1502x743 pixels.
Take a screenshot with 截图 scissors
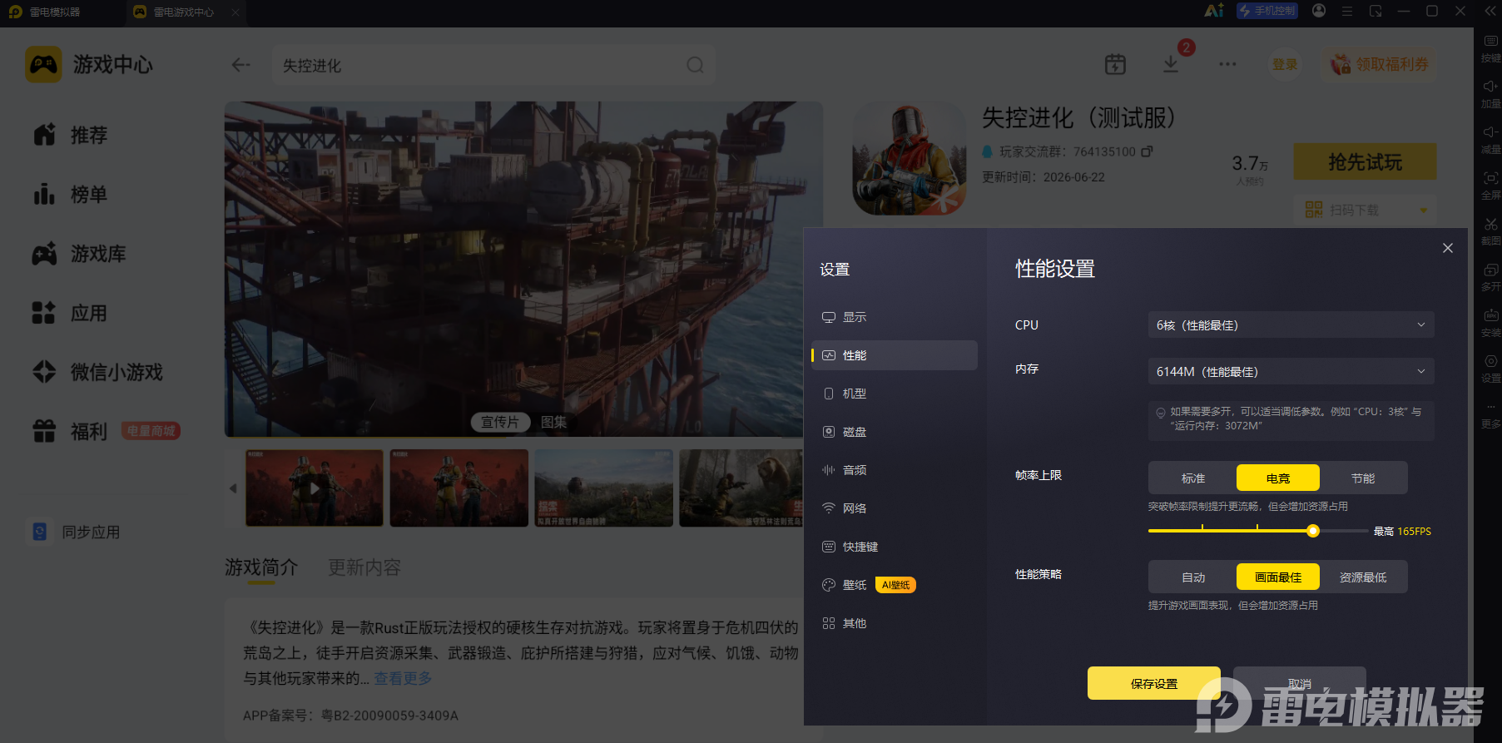(x=1490, y=231)
